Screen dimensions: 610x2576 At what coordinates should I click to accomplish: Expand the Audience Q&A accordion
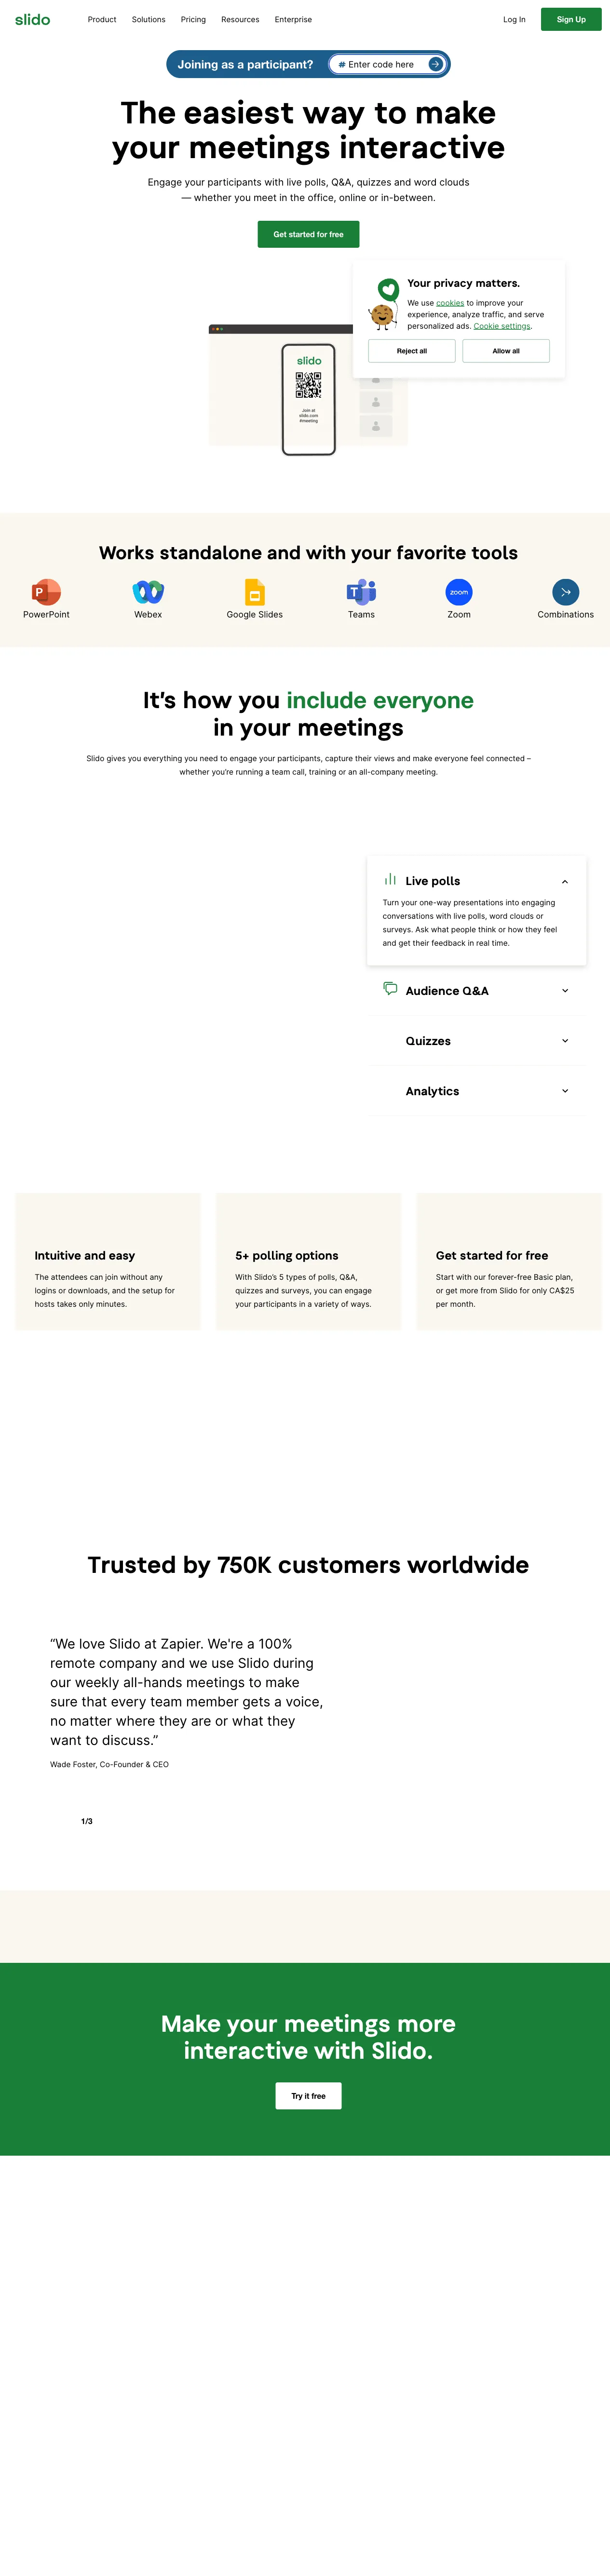pyautogui.click(x=565, y=991)
